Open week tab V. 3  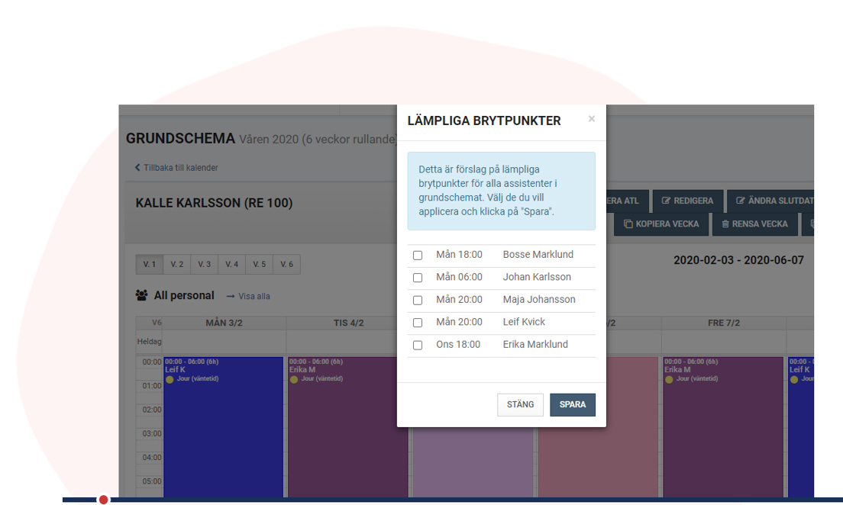pyautogui.click(x=205, y=265)
